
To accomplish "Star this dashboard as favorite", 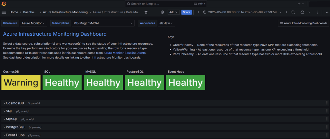I will click(x=146, y=12).
